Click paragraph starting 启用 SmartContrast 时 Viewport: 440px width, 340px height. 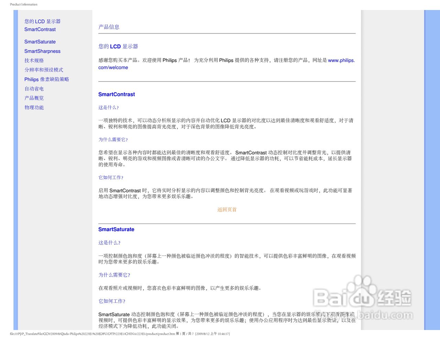225,194
